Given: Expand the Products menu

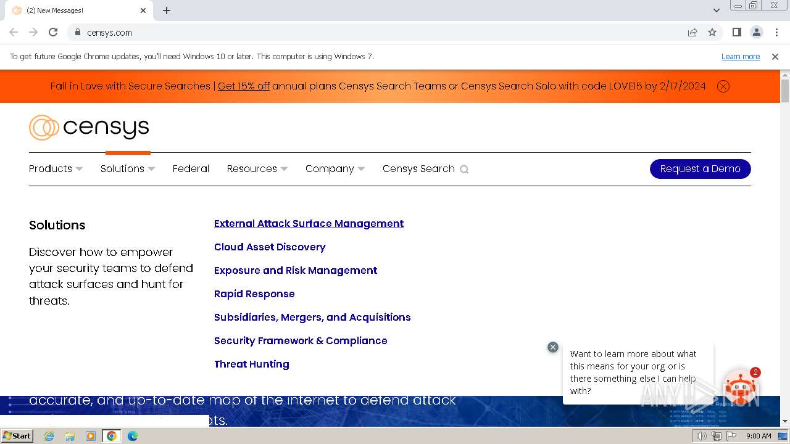Looking at the screenshot, I should [x=56, y=168].
